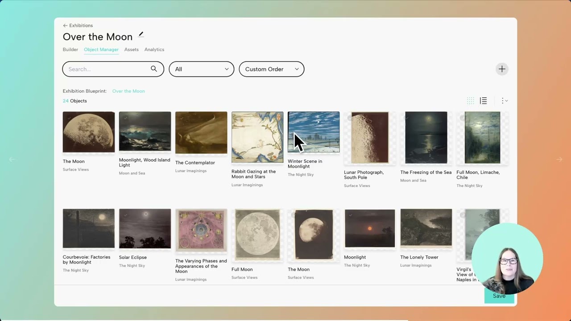
Task: Open the Full Moon engraving thumbnail
Action: (257, 235)
